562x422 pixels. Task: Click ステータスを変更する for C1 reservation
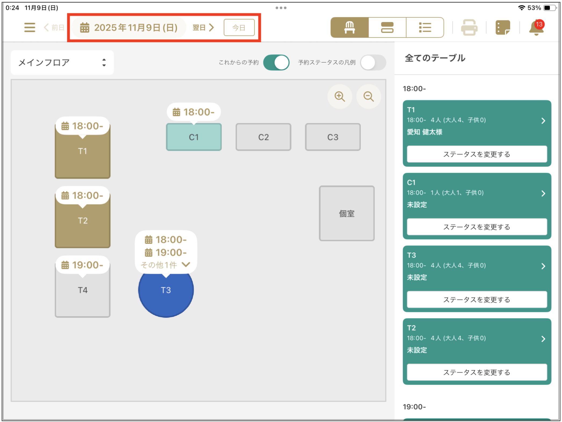tap(477, 227)
